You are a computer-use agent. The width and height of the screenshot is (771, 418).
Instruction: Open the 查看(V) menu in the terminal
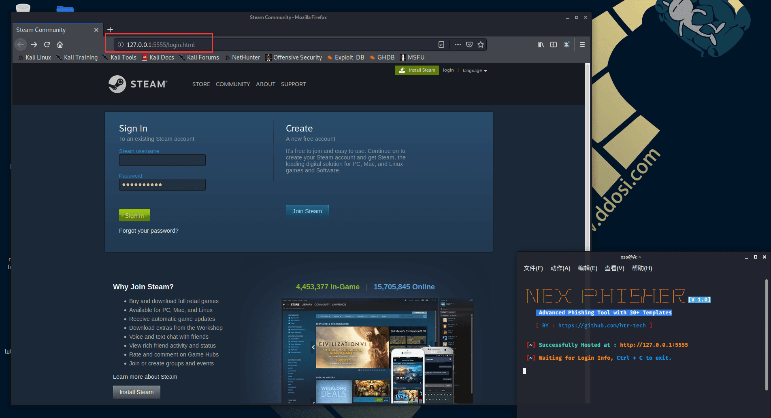coord(614,268)
